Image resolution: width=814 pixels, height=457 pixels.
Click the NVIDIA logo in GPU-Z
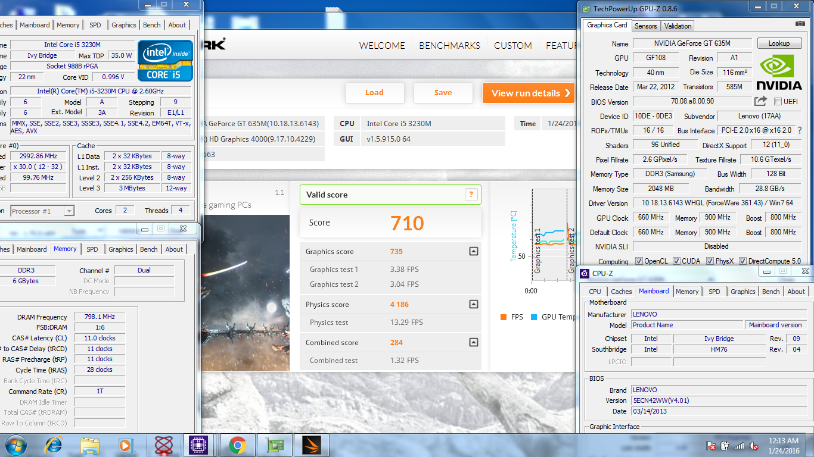(779, 73)
